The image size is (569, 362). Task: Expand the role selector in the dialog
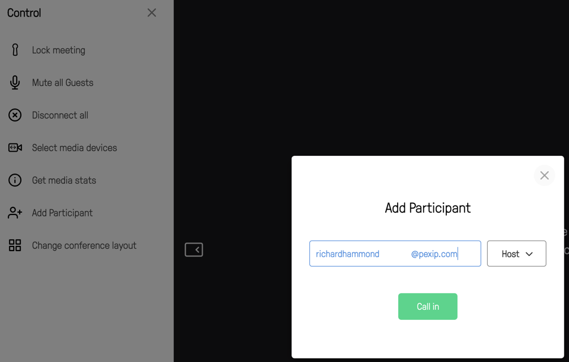tap(516, 253)
